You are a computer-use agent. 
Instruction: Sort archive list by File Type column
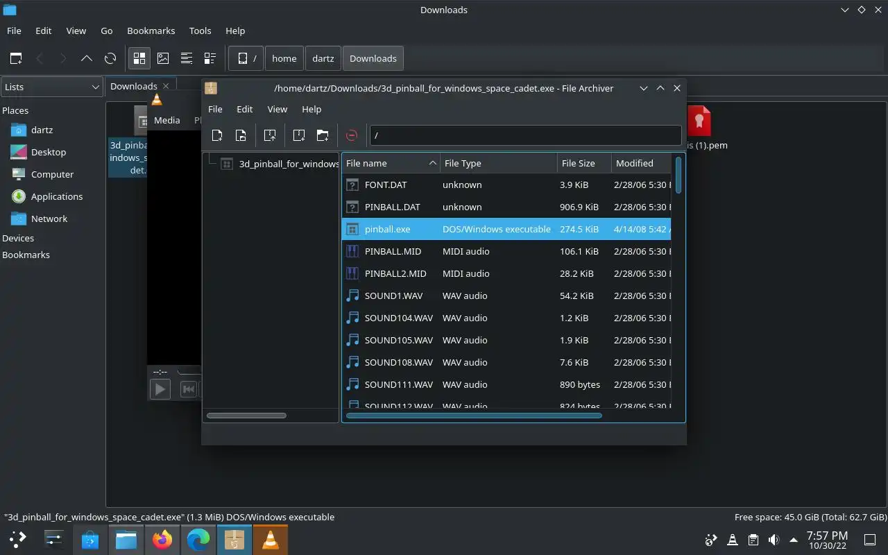(x=499, y=163)
